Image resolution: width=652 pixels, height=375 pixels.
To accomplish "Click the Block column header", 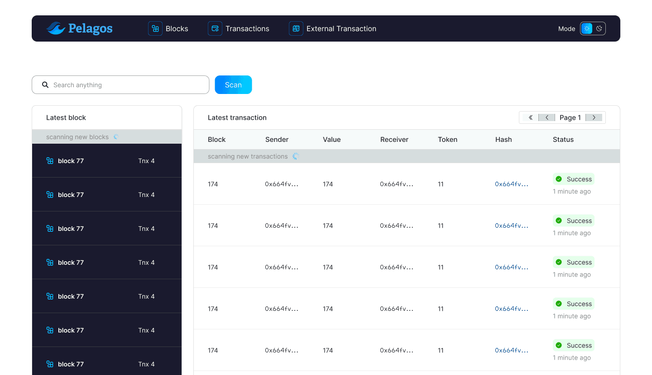I will 216,140.
